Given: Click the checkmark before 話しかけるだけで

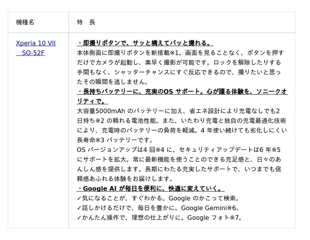Looking at the screenshot, I should click(79, 208).
